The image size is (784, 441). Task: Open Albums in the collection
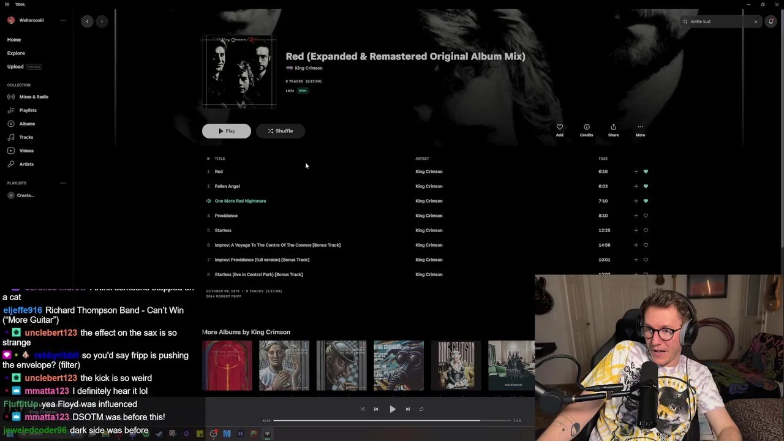click(21, 124)
